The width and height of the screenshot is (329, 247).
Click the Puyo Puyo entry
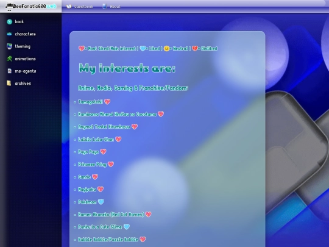(x=88, y=152)
